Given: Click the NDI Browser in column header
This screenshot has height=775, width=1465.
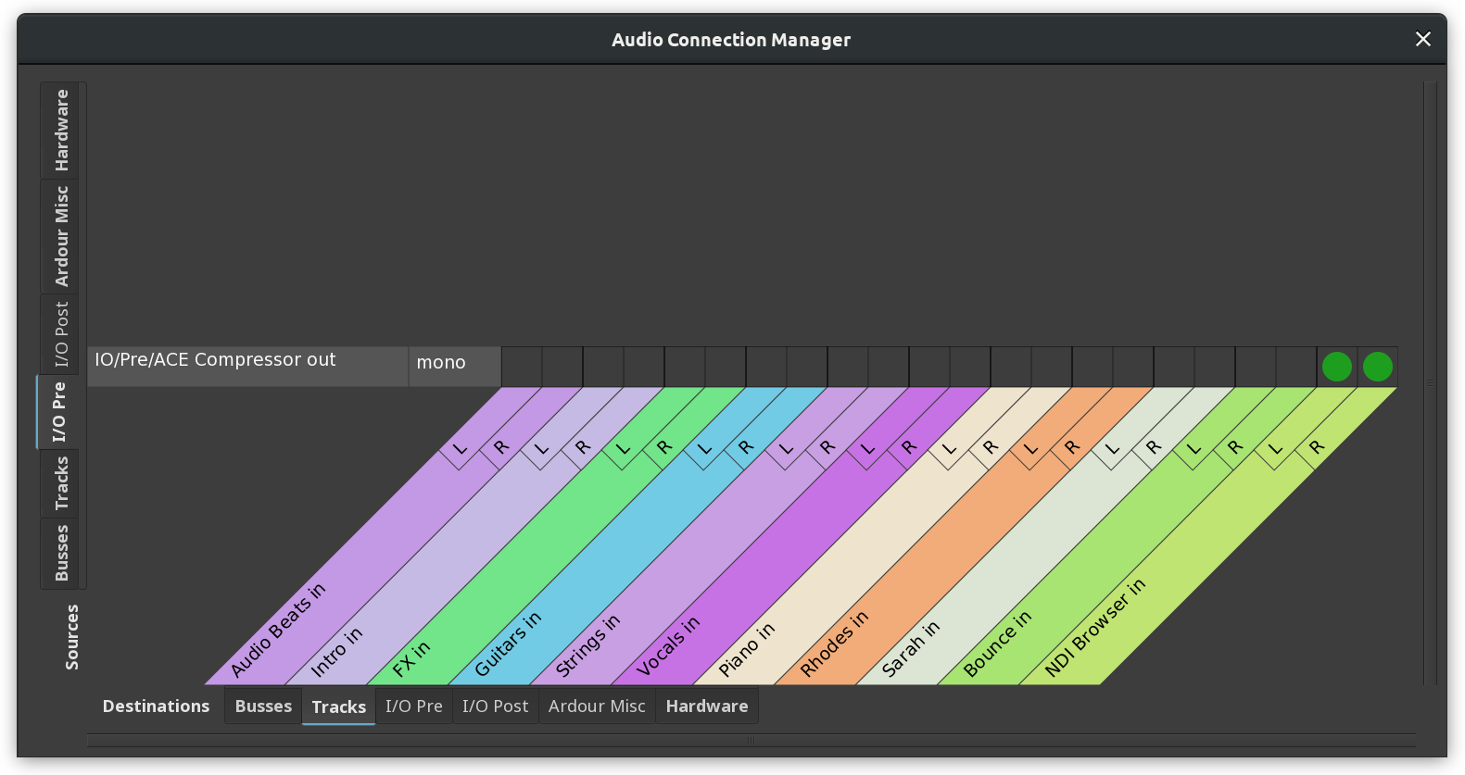Looking at the screenshot, I should 1095,627.
